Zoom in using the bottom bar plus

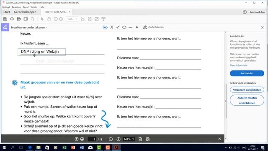tap(119, 139)
